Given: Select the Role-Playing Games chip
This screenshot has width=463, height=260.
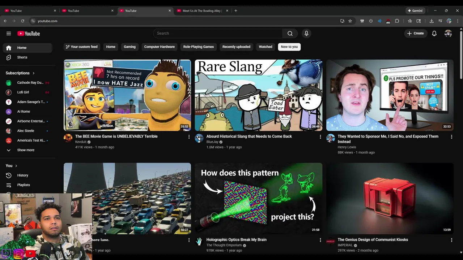Looking at the screenshot, I should click(199, 47).
